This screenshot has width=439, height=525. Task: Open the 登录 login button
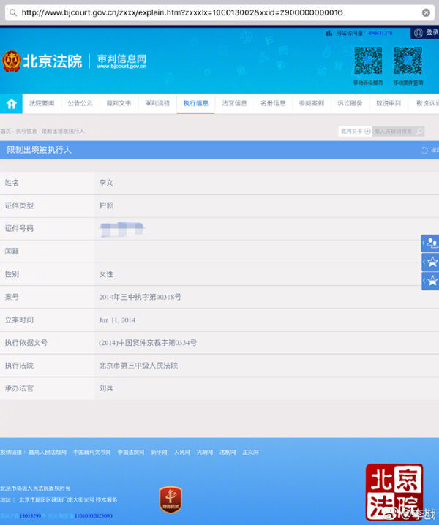click(x=426, y=32)
